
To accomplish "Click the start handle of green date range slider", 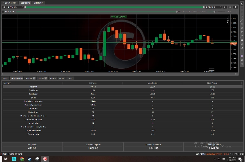I will (25, 7).
